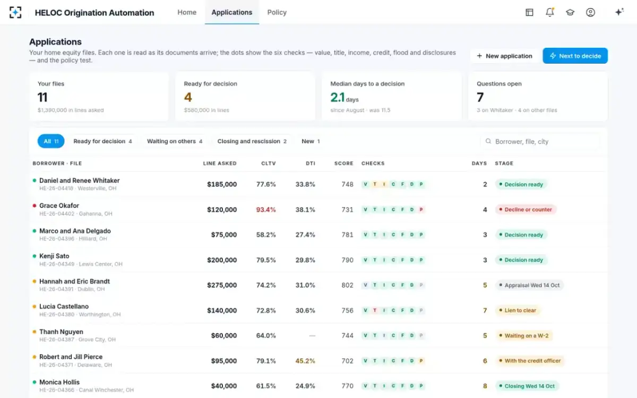This screenshot has height=398, width=637.
Task: Open Grace Okafor's application
Action: pyautogui.click(x=59, y=205)
